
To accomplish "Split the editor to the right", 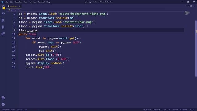I will [191, 6].
